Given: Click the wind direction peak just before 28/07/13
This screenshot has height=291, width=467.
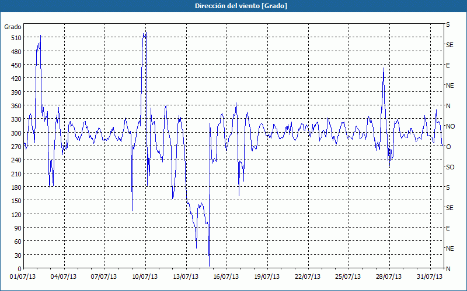Looking at the screenshot, I should click(384, 68).
